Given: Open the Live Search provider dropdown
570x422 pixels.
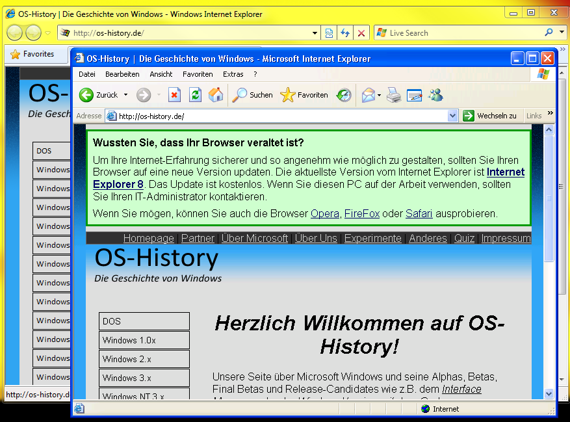Looking at the screenshot, I should click(562, 33).
